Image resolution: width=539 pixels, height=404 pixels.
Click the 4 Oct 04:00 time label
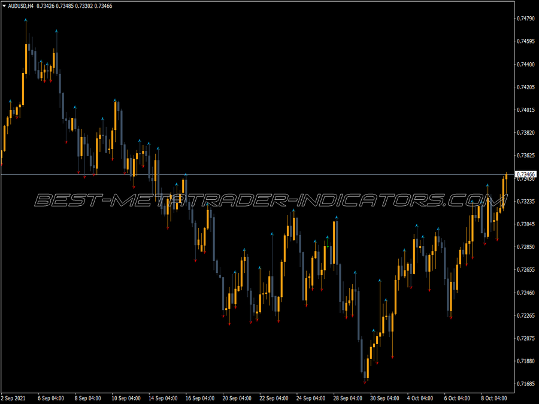tap(420, 399)
